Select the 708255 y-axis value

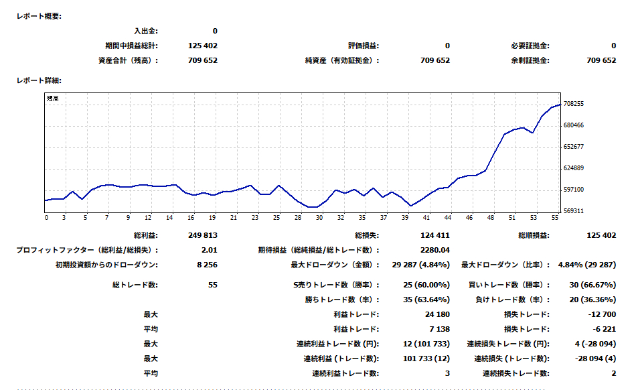574,104
